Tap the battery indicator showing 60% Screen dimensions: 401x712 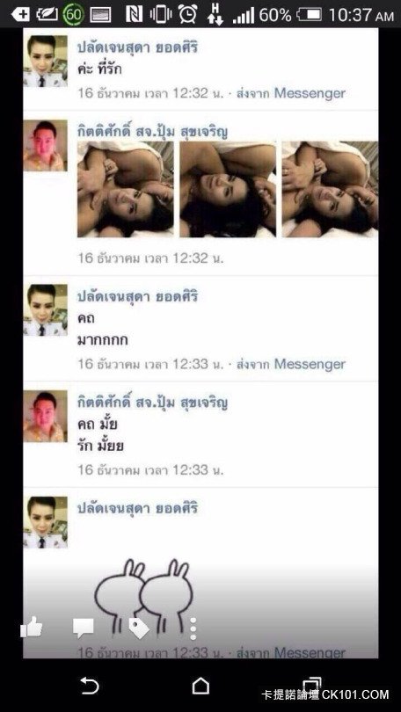click(309, 15)
